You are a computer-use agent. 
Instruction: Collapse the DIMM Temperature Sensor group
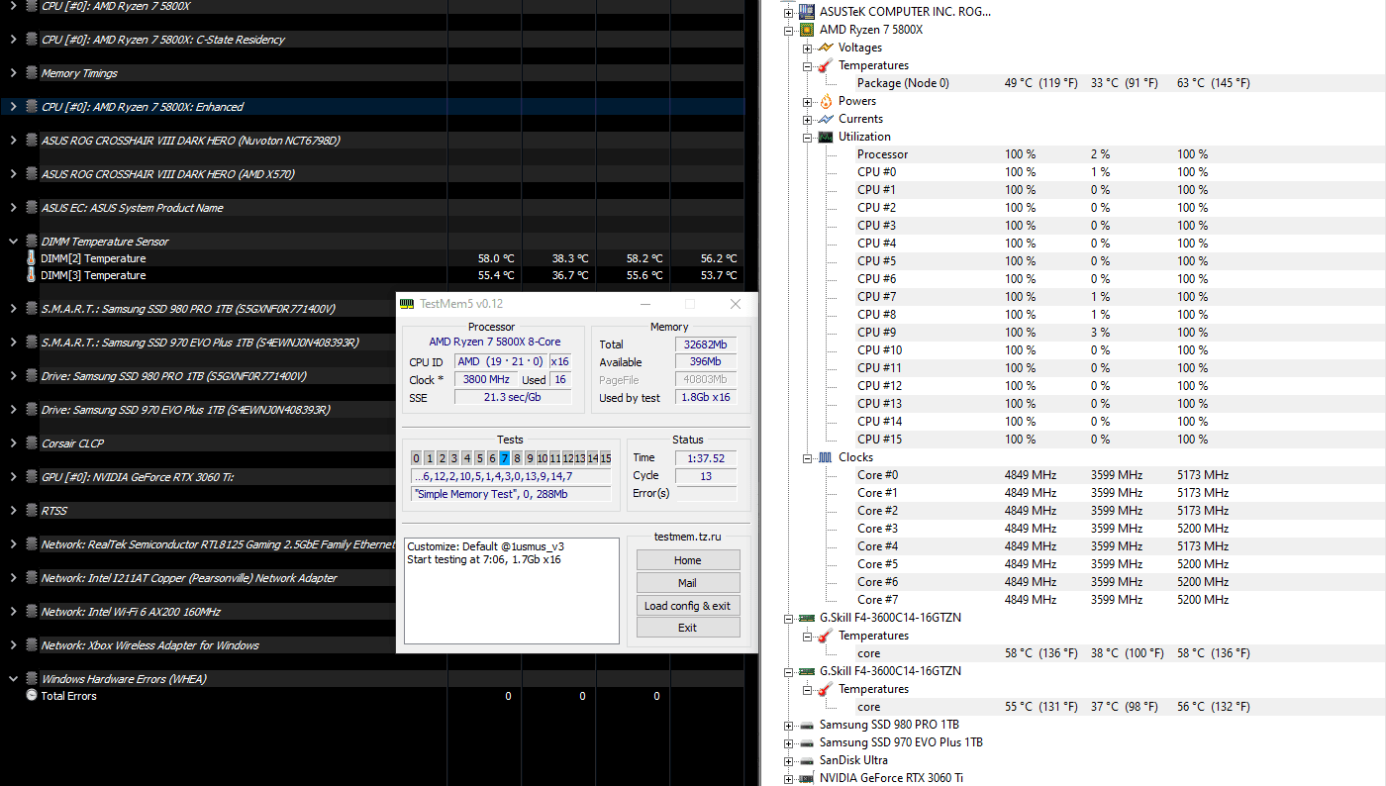[x=12, y=242]
